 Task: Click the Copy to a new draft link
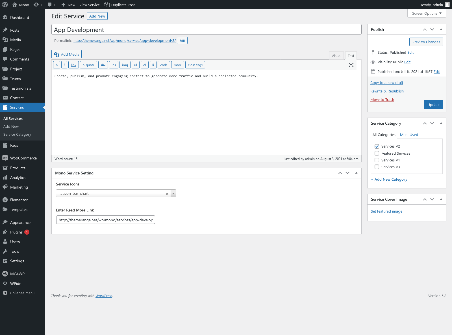387,83
